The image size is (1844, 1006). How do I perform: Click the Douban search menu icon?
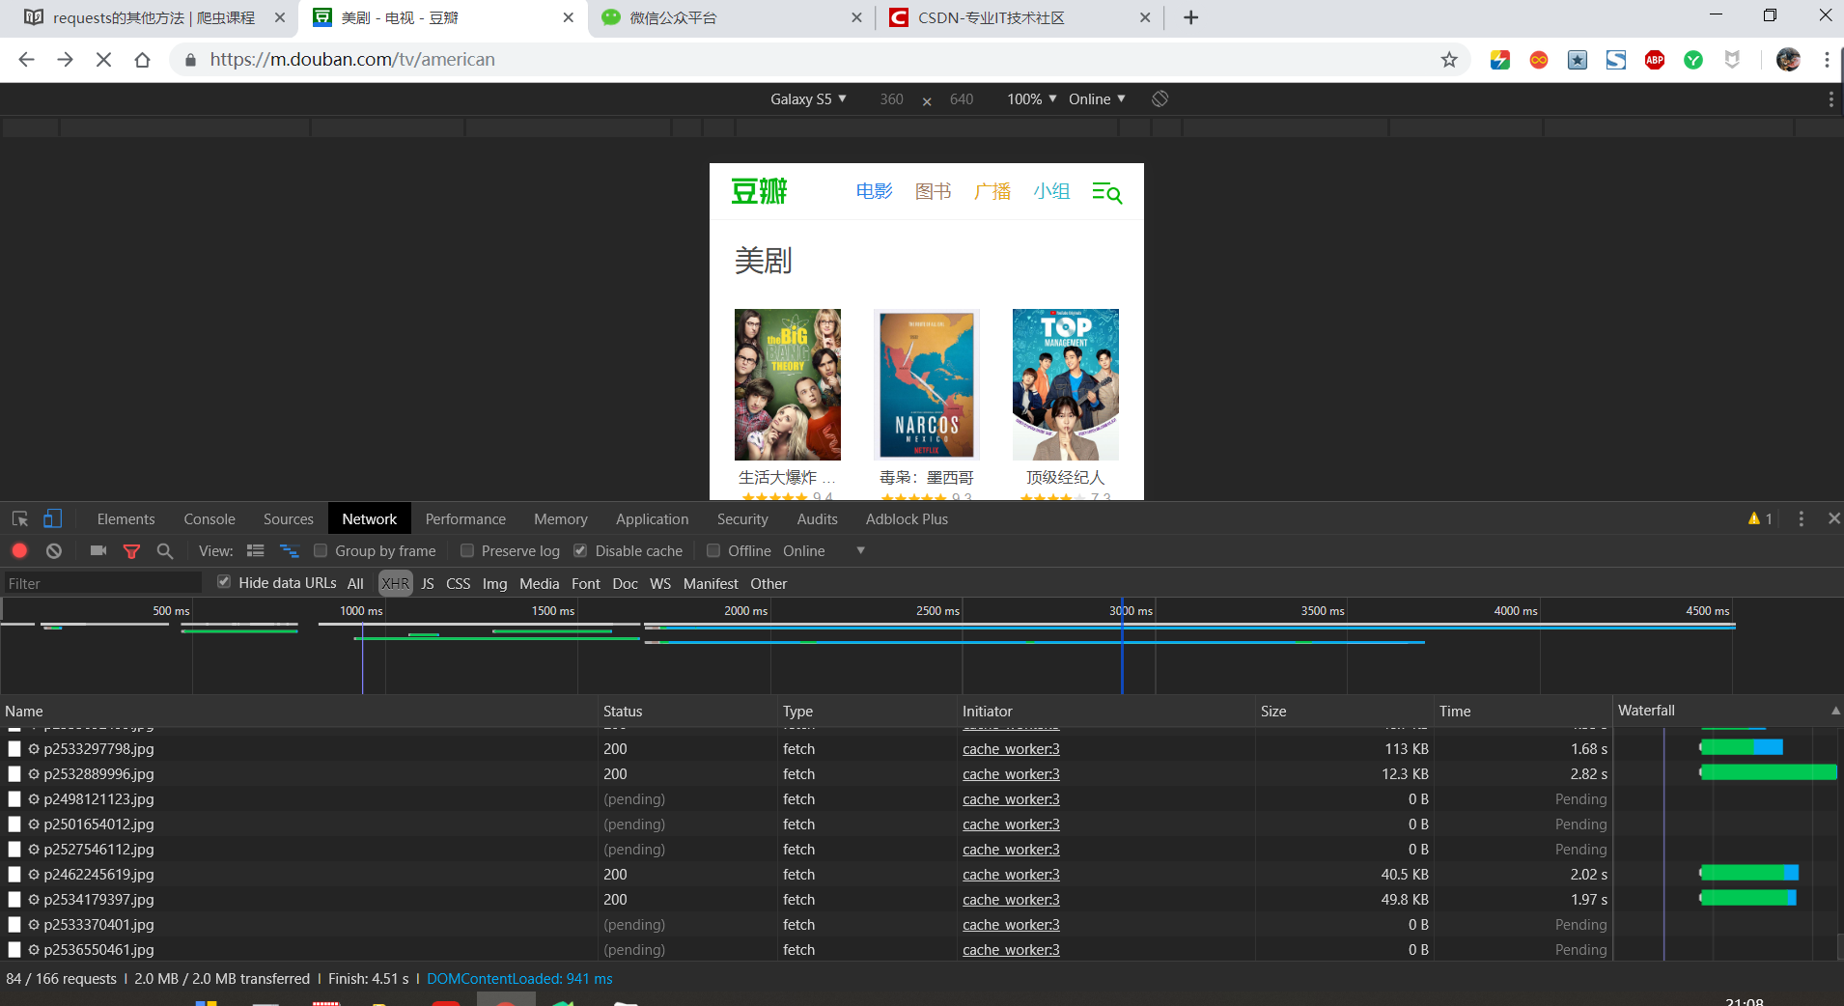pyautogui.click(x=1106, y=192)
